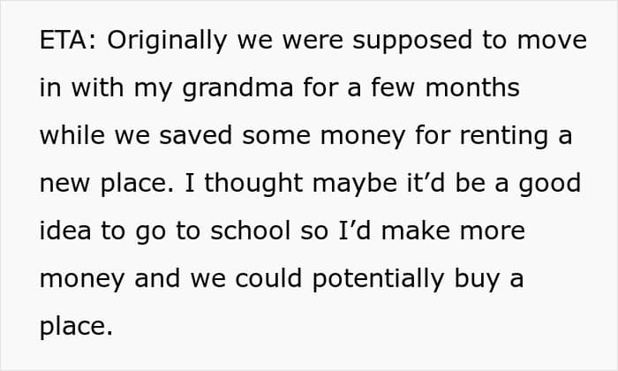Click the word "while"
This screenshot has height=371, width=618.
point(72,136)
